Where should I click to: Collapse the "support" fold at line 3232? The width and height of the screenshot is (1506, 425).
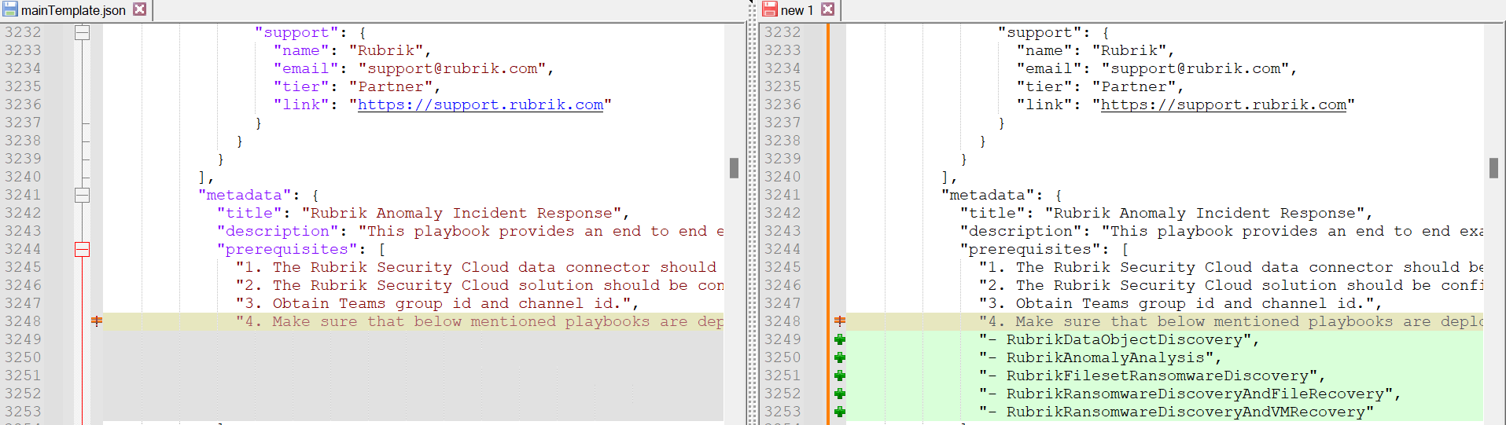[82, 32]
